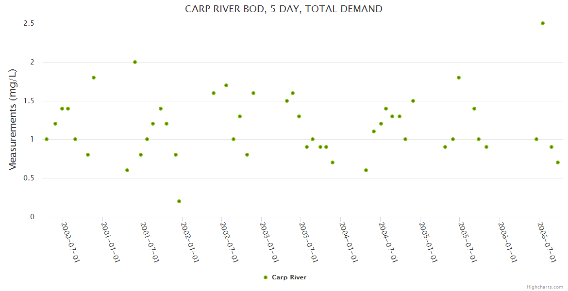The image size is (568, 291).
Task: Click the 2003-01-01 x-axis date label
Action: [269, 242]
